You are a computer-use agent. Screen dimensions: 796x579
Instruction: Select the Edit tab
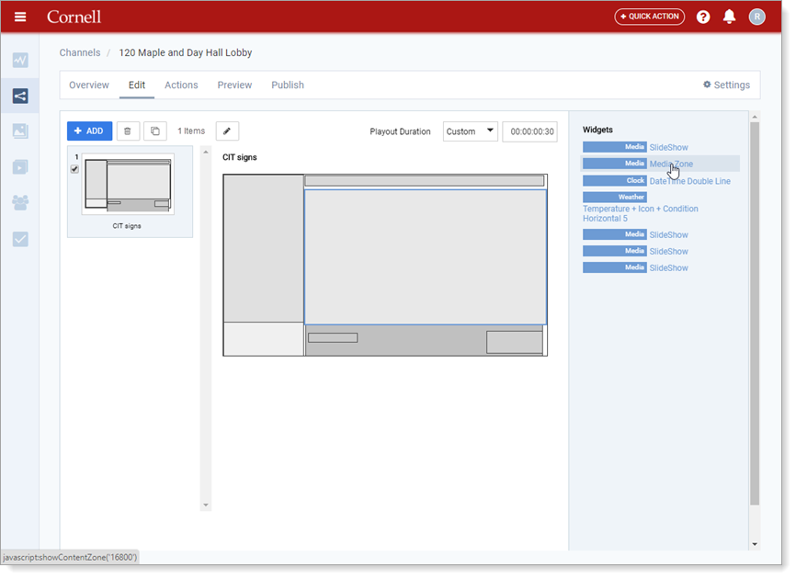point(137,85)
